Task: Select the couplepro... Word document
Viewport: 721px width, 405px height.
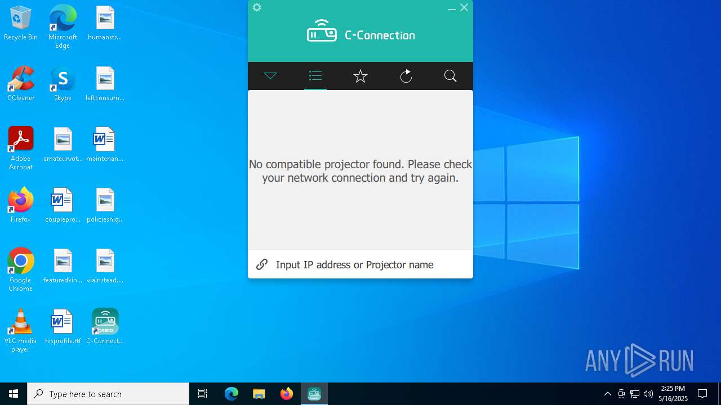Action: (63, 206)
